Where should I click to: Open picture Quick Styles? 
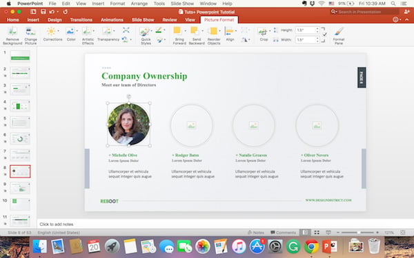click(x=146, y=36)
